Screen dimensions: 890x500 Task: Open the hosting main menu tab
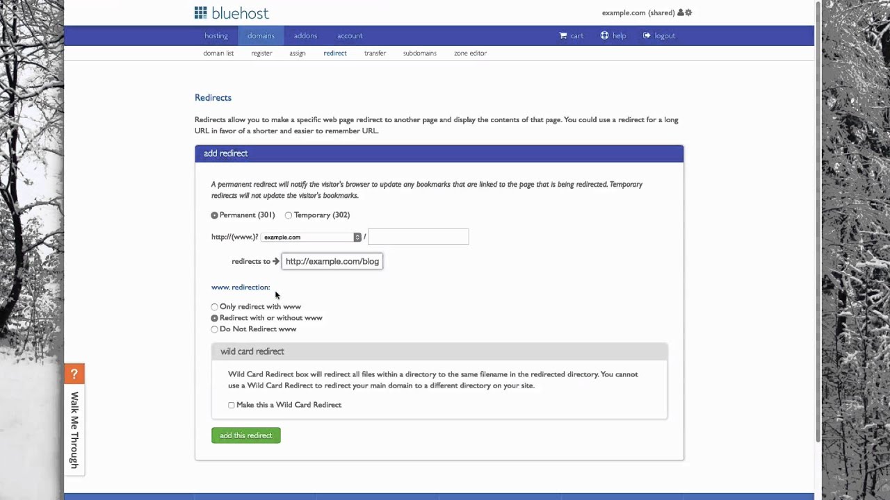(216, 35)
